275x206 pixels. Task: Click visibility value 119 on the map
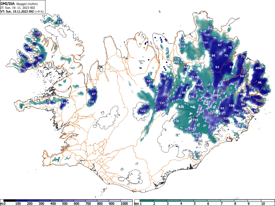click(x=163, y=79)
